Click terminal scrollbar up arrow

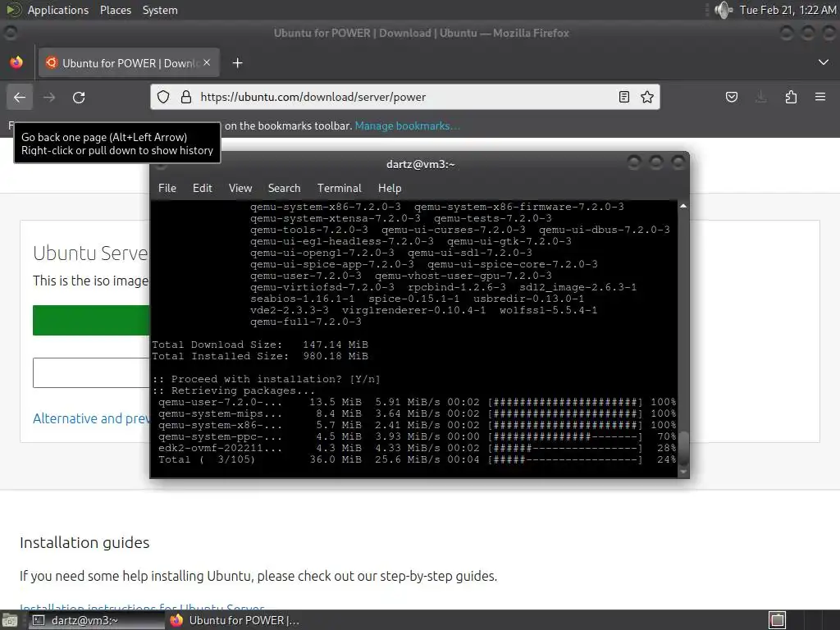683,206
